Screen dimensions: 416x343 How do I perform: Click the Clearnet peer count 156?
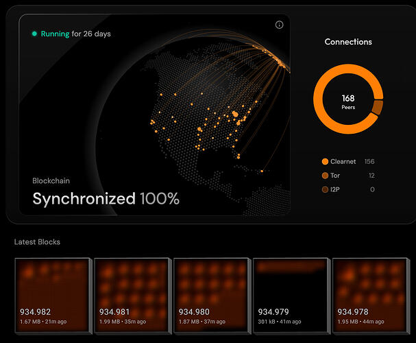pos(369,162)
